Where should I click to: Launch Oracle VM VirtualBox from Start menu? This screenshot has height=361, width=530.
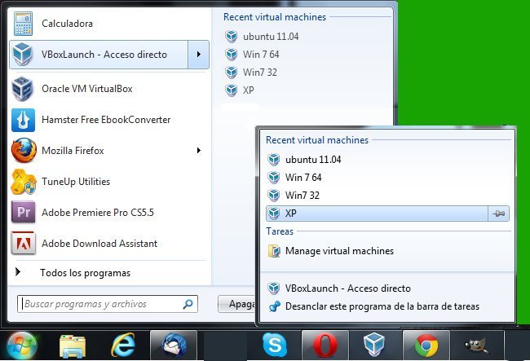coord(109,89)
